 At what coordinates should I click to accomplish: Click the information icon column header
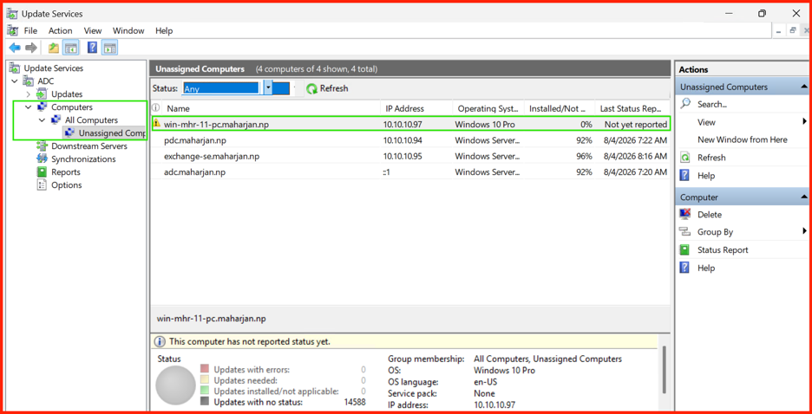[x=156, y=108]
